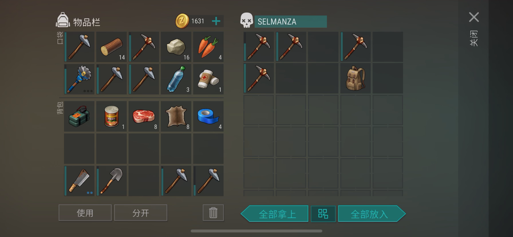Select the animal hide stack
This screenshot has width=513, height=237.
[x=176, y=116]
